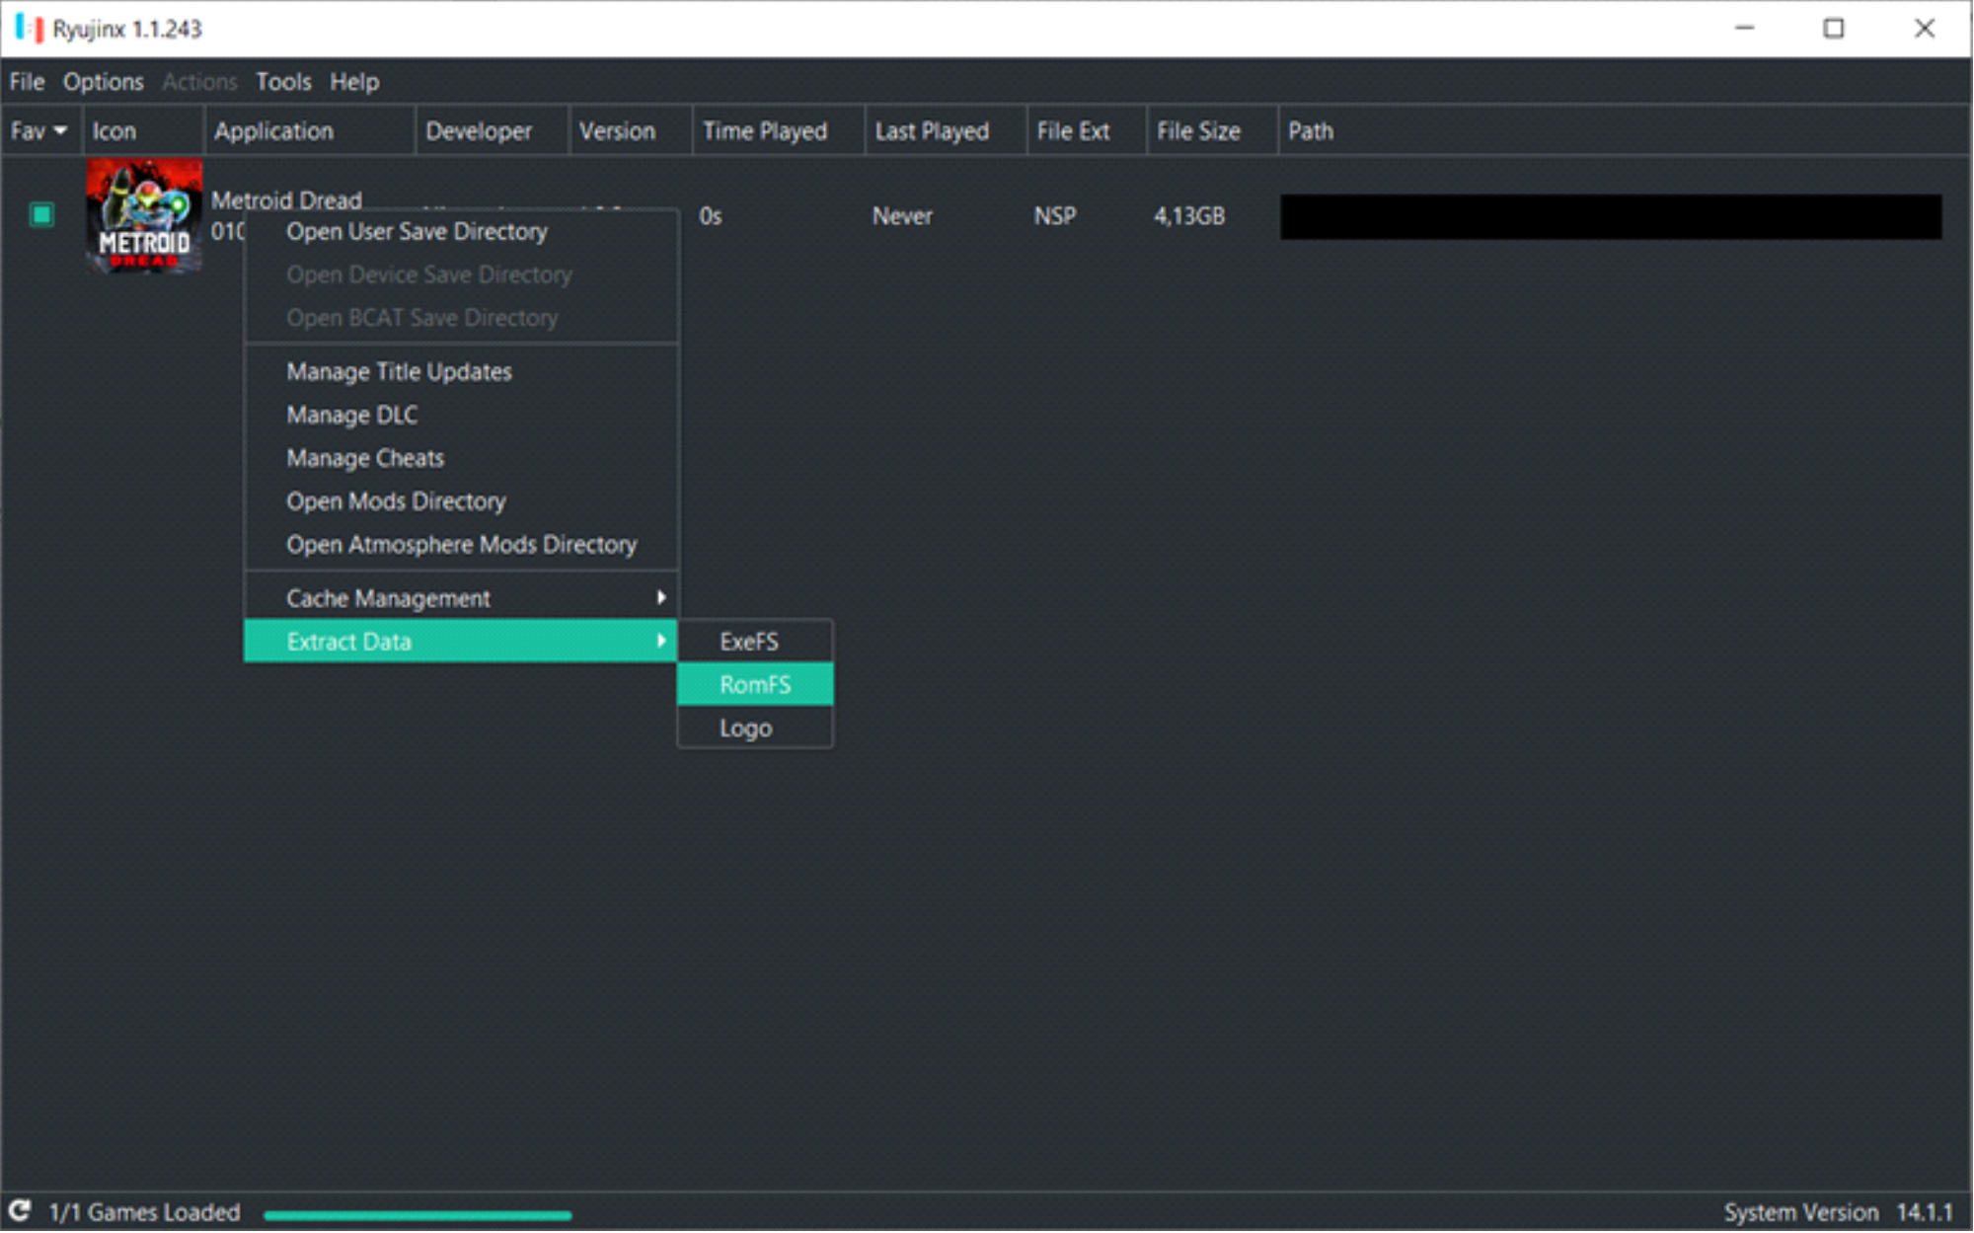Select RomFS from Extract Data submenu

[x=754, y=685]
